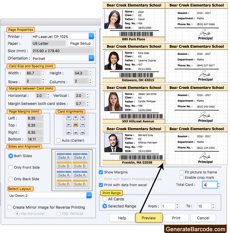This screenshot has width=230, height=233.
Task: Enable Auto (Center) alignment checkbox
Action: (x=58, y=141)
